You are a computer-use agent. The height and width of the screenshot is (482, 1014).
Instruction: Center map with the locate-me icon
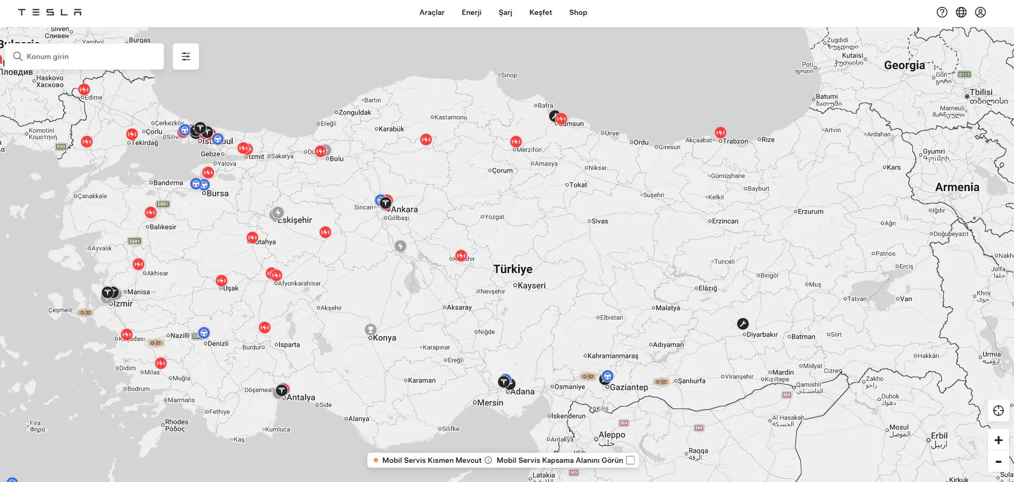coord(999,411)
